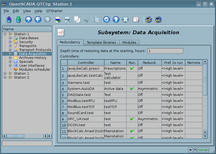Expand the Station 2 tree node
This screenshot has height=154, width=216.
(5, 78)
